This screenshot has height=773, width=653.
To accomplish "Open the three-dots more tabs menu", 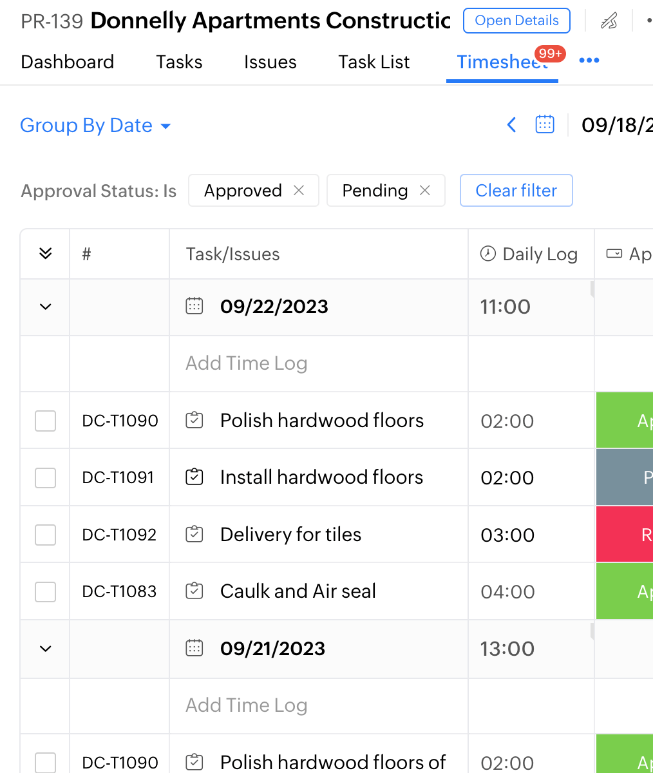I will (589, 61).
